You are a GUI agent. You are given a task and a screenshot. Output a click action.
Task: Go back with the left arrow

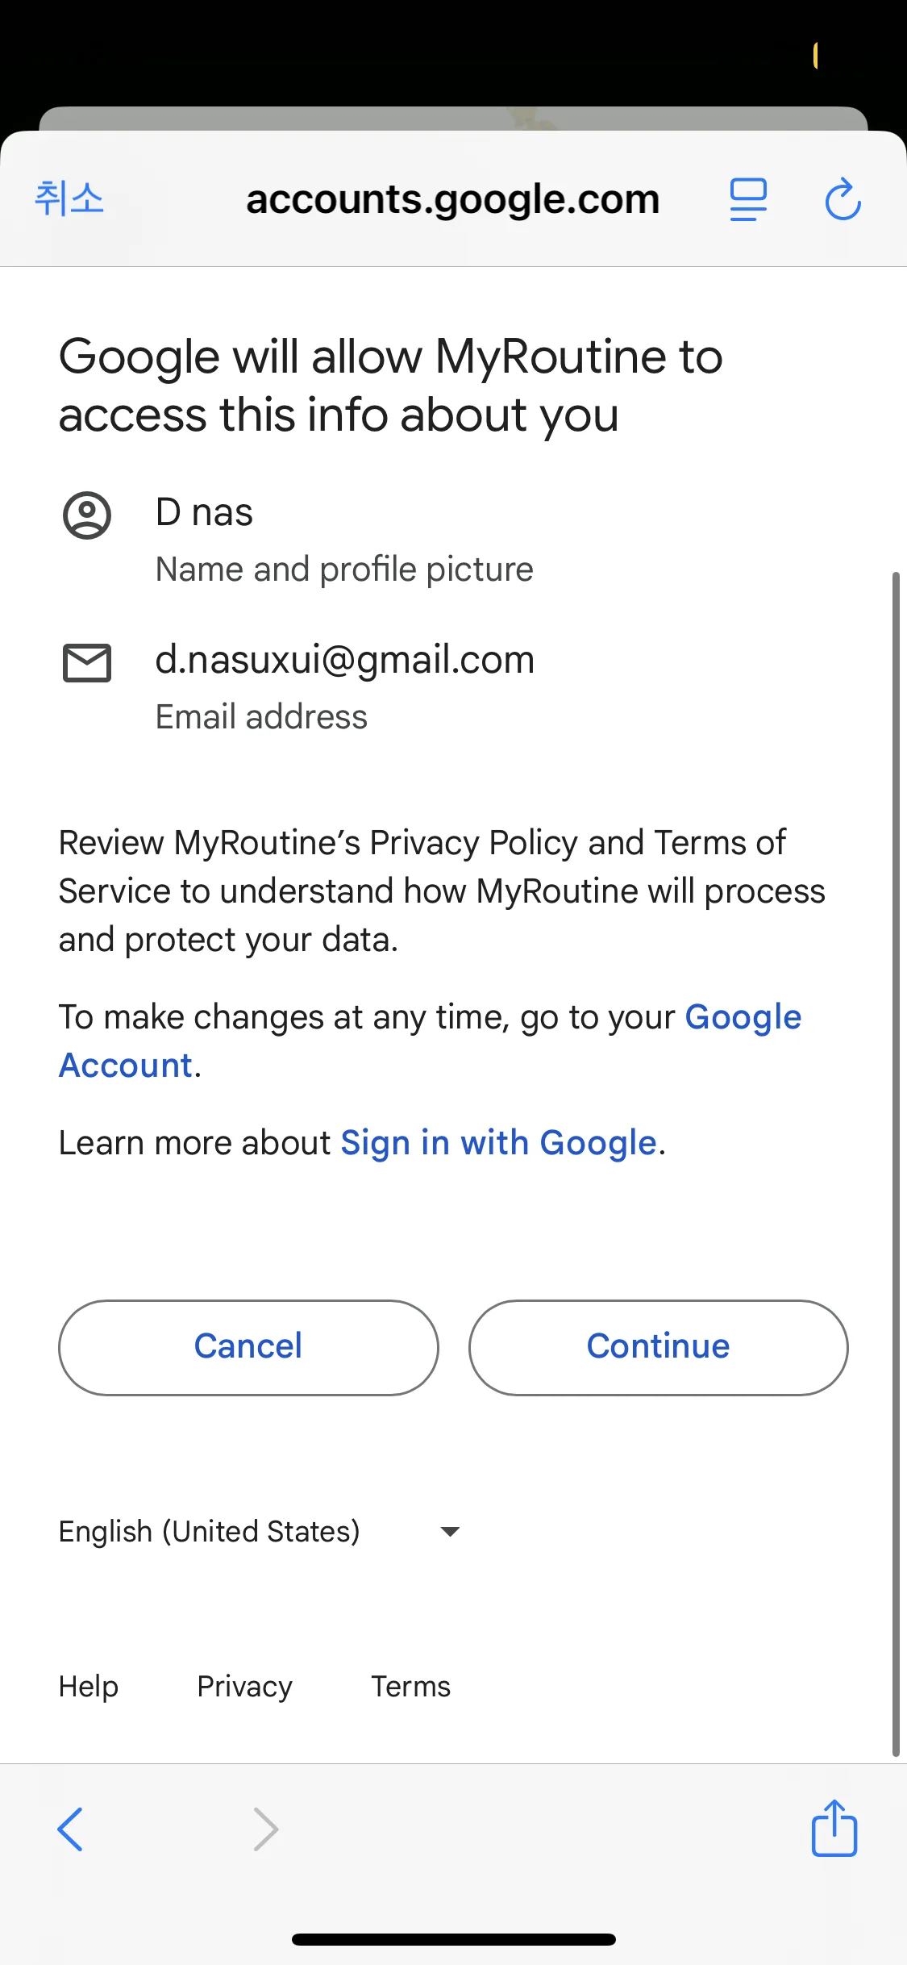(71, 1829)
